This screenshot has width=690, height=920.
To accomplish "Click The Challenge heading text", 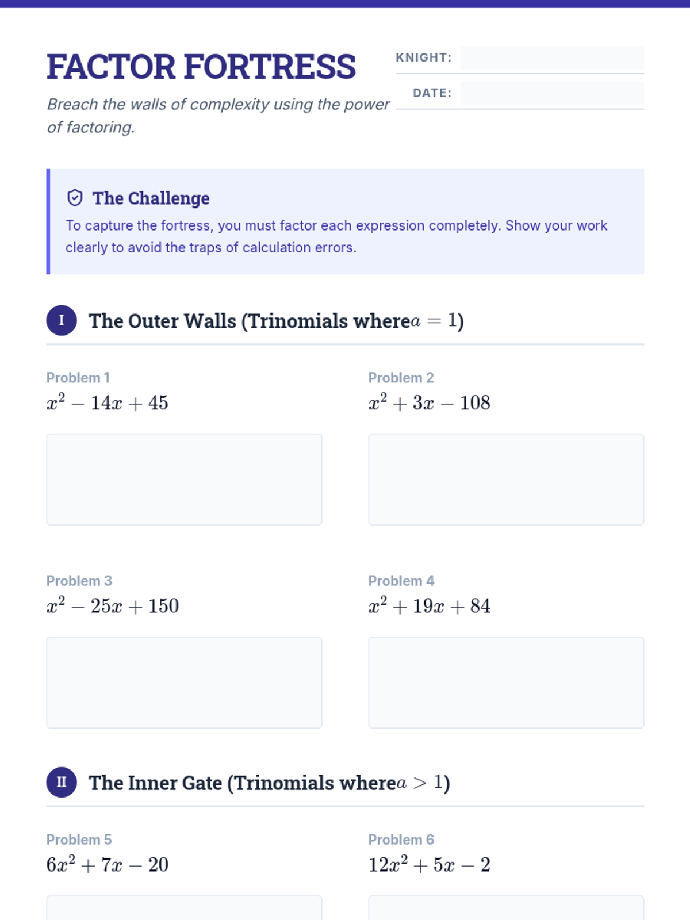I will click(x=151, y=198).
